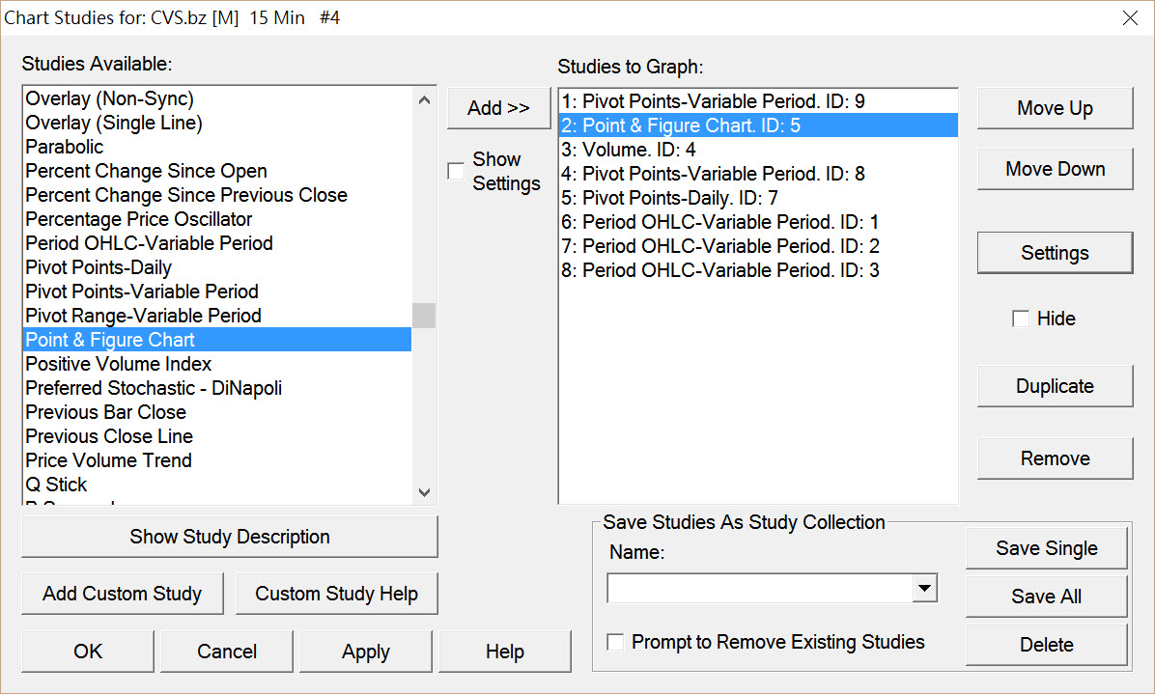Apply the chart study changes
The image size is (1155, 694).
[366, 652]
